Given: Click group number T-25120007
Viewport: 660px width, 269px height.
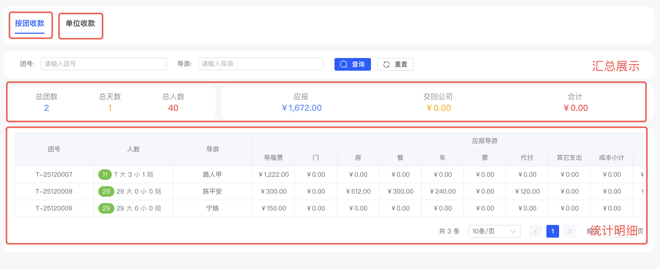Looking at the screenshot, I should coord(54,175).
